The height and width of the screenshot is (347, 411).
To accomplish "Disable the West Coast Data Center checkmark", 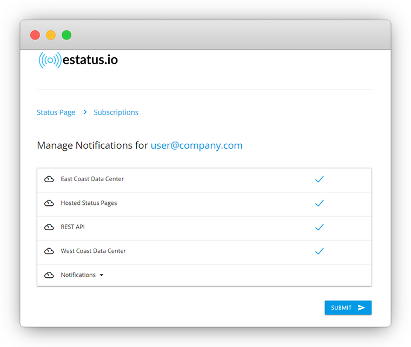I will (x=319, y=251).
